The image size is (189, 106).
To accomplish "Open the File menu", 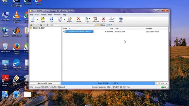I will pos(32,15).
